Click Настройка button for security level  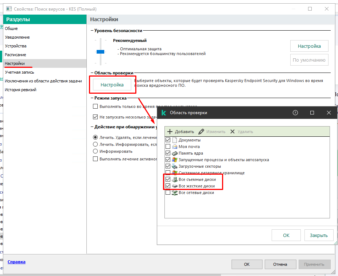[309, 46]
